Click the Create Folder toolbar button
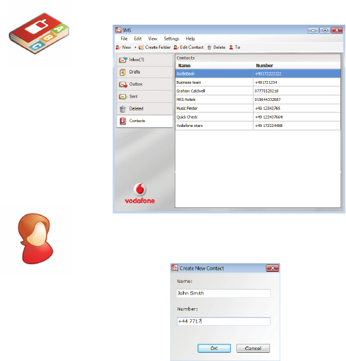The height and width of the screenshot is (361, 346). pos(154,47)
